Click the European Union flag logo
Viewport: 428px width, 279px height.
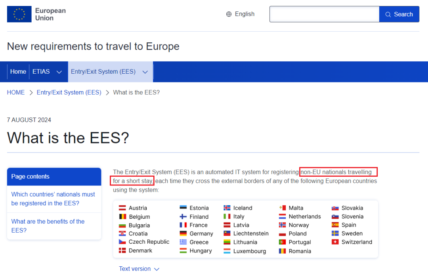click(x=19, y=14)
